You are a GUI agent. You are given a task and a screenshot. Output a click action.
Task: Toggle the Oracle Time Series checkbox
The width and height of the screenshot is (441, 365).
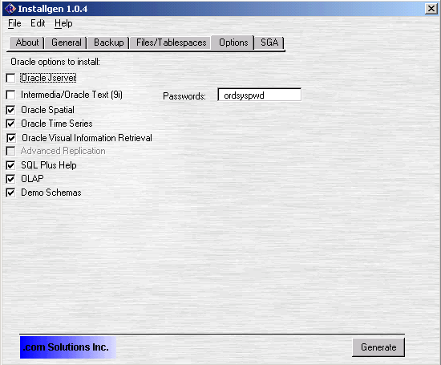tap(10, 124)
